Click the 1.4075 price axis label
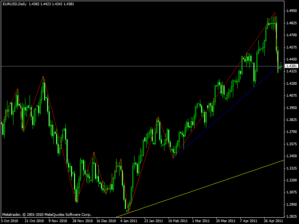The width and height of the screenshot is (299, 224). [x=291, y=96]
